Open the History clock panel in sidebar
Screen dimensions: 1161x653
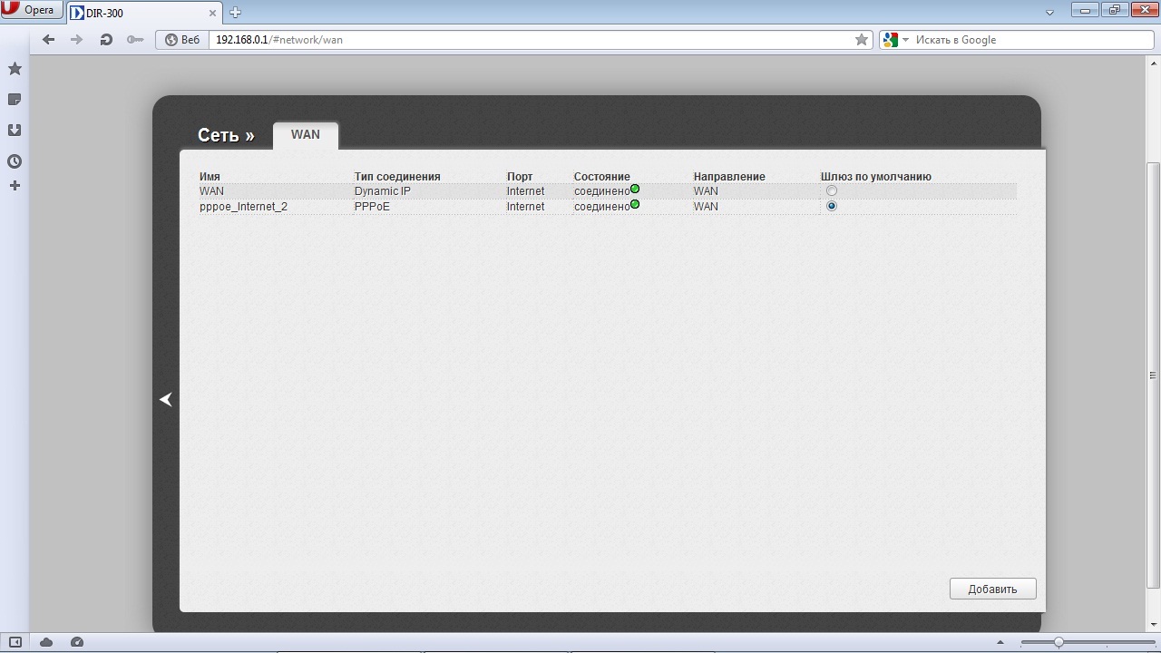[x=15, y=161]
